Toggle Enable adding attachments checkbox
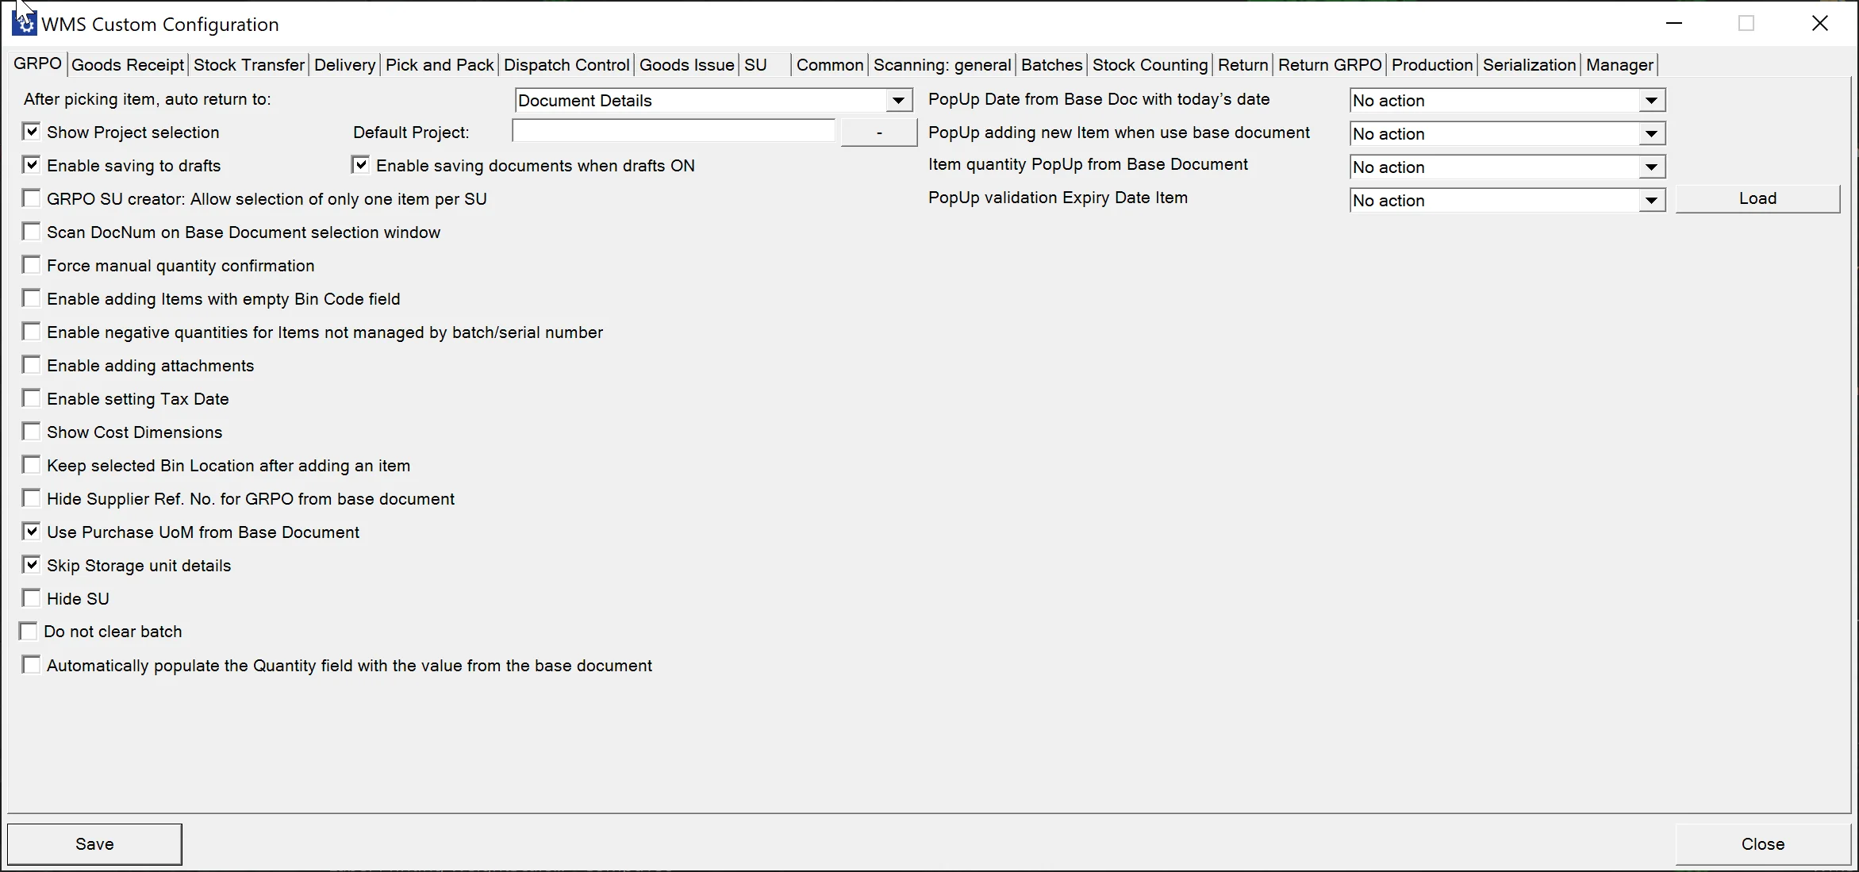Image resolution: width=1859 pixels, height=872 pixels. pos(31,365)
